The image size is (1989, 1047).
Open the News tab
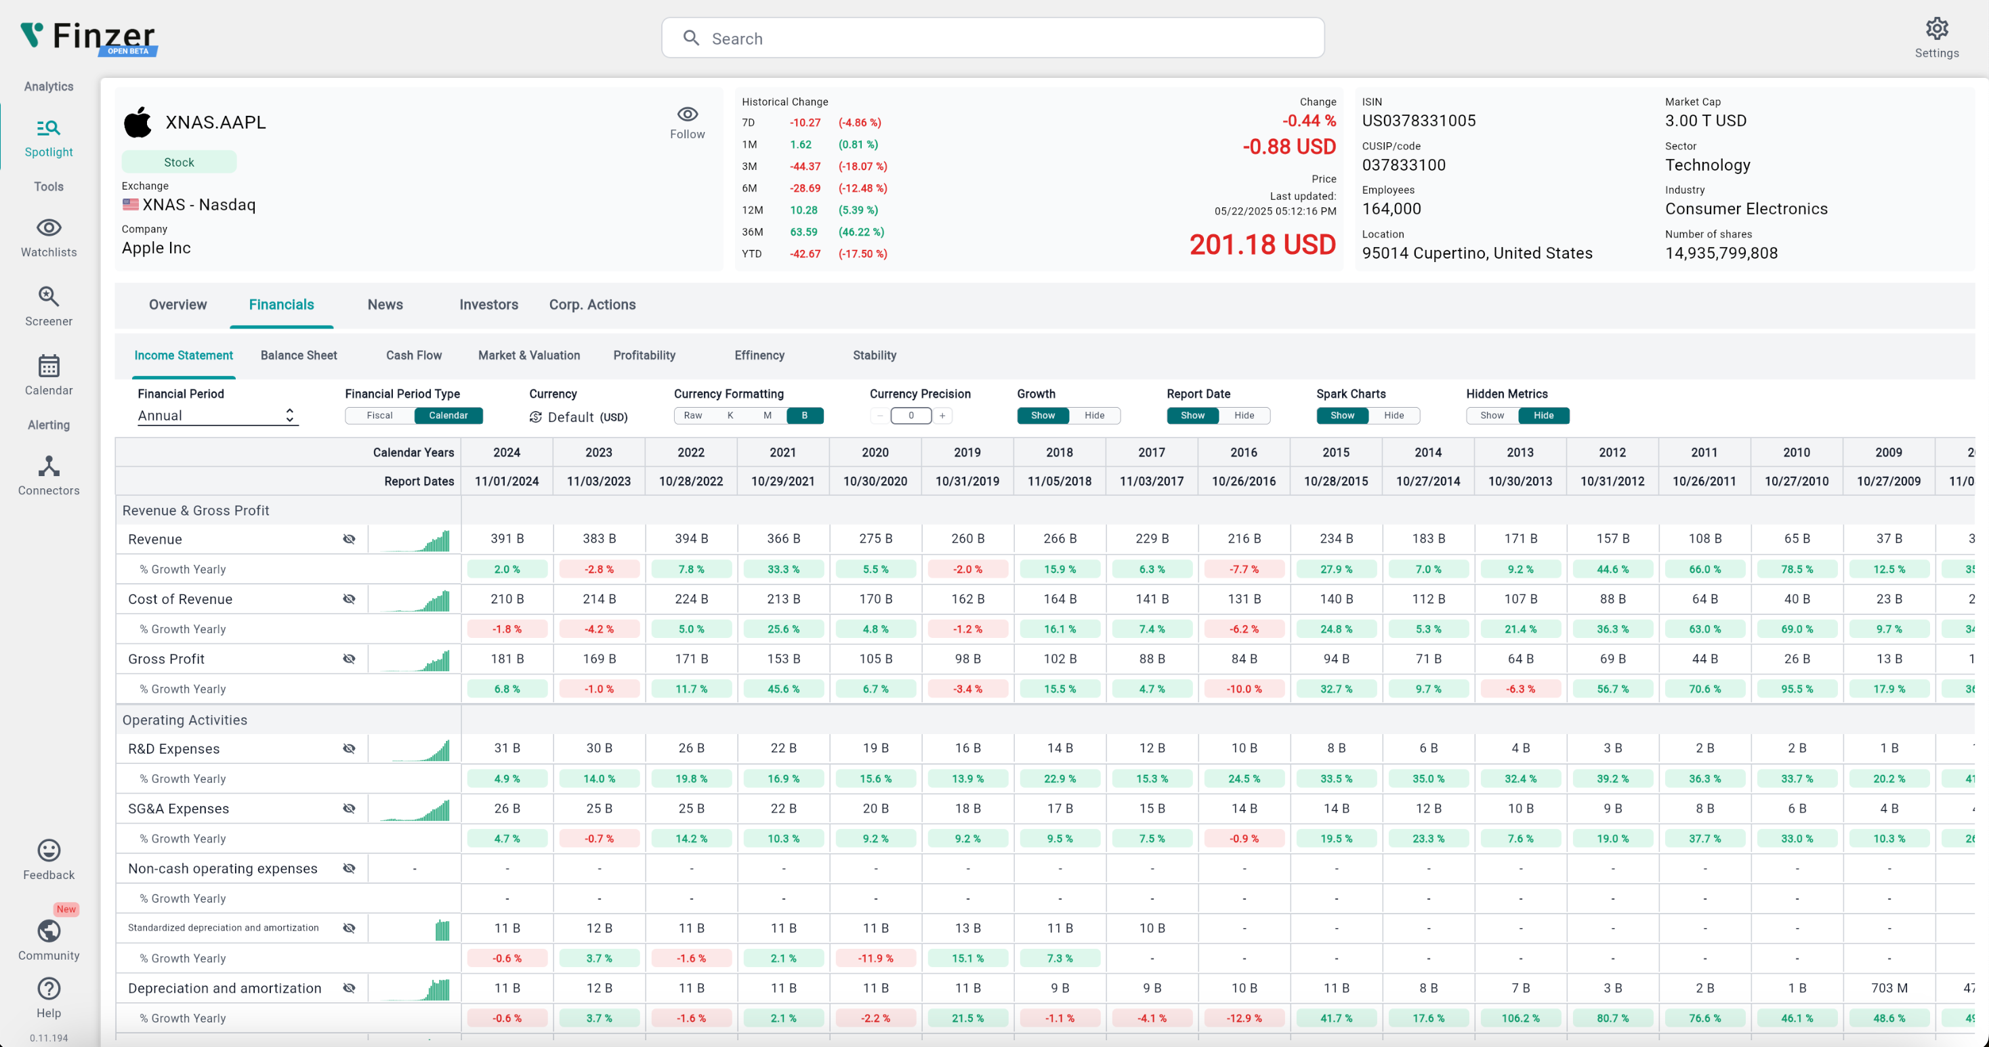click(x=385, y=304)
